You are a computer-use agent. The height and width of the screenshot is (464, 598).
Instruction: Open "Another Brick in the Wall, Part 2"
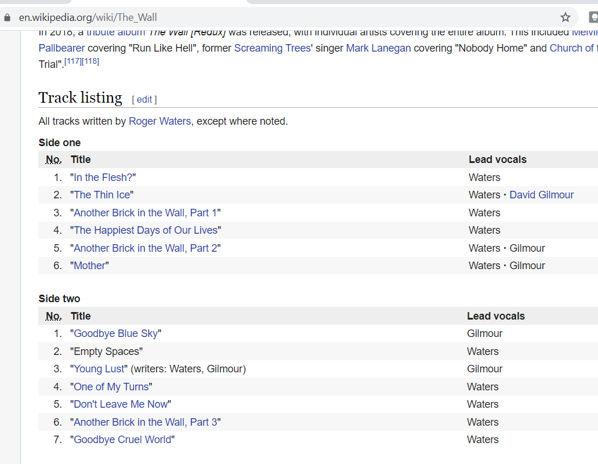(x=146, y=248)
